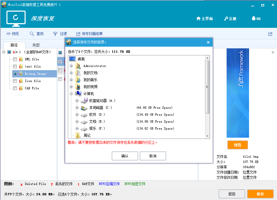
Task: Select the 周记 folder icon
Action: (78, 135)
